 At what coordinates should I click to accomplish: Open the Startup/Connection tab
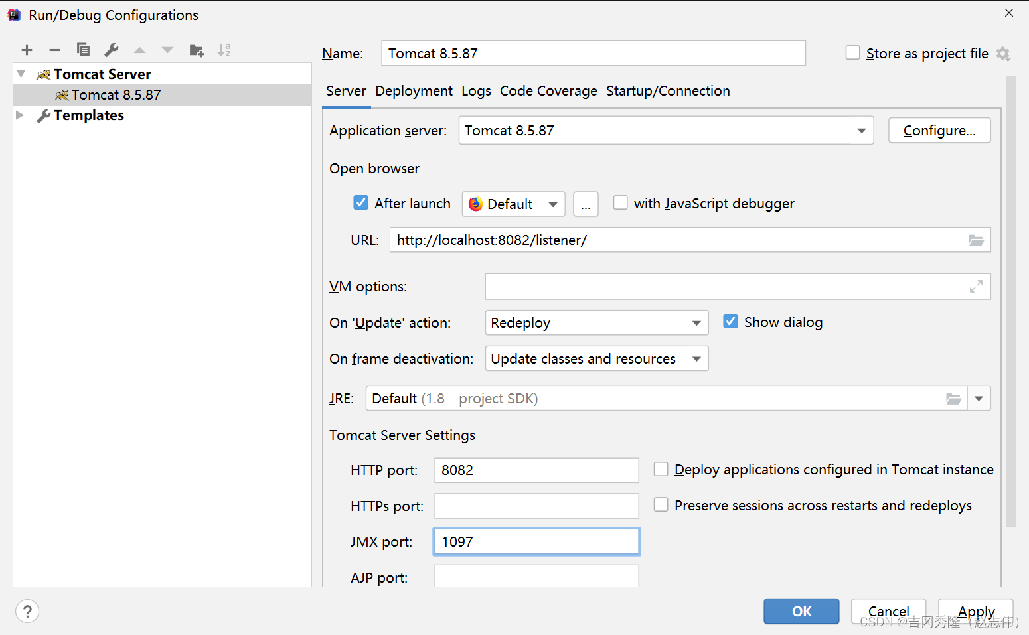coord(668,91)
